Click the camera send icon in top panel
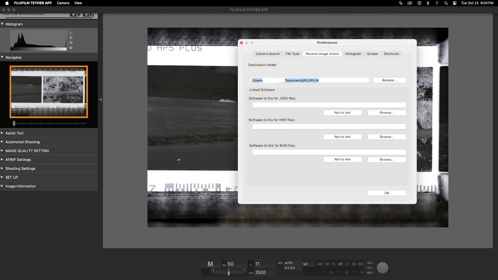Image resolution: width=498 pixels, height=280 pixels. coord(75,14)
